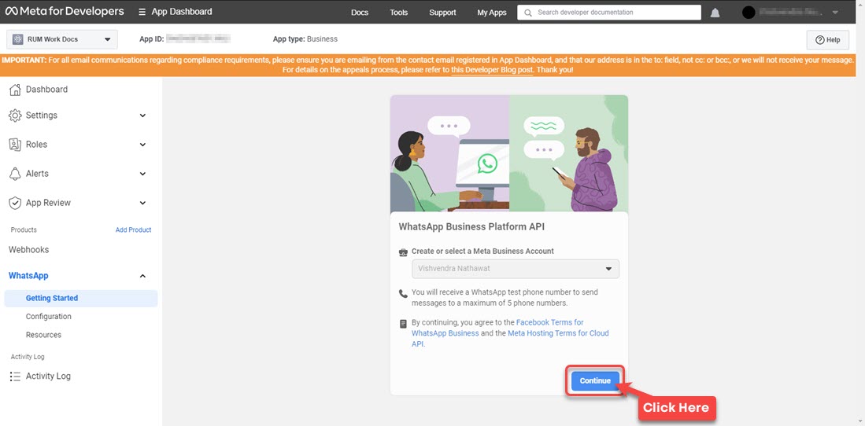Screen dimensions: 865x426
Task: Open the RUM Work Docs app selector dropdown
Action: point(61,39)
